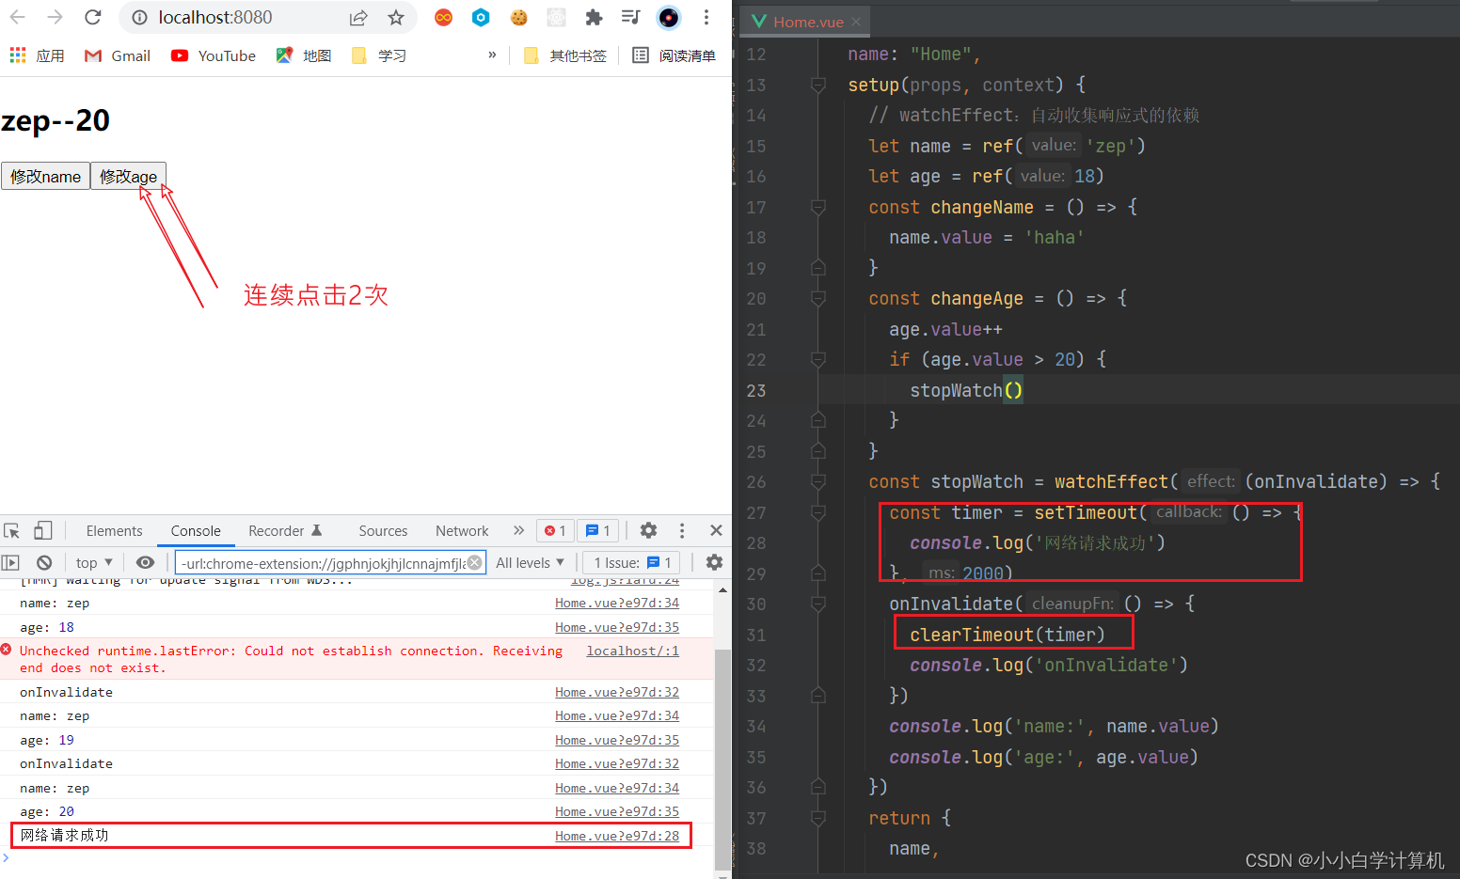Switch to the Recorder tab
The height and width of the screenshot is (879, 1460).
(x=285, y=530)
